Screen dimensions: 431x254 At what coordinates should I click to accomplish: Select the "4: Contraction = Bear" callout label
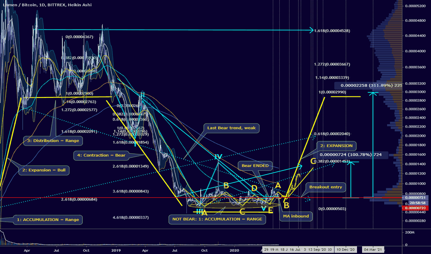[101, 155]
